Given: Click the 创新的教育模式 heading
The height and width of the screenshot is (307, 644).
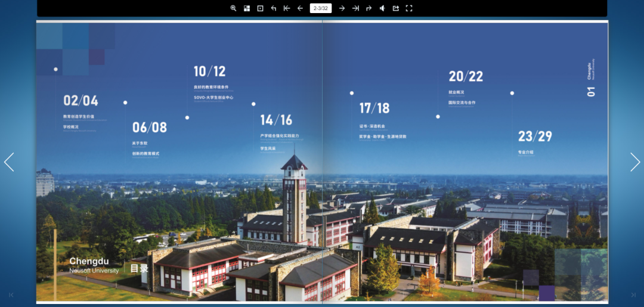Looking at the screenshot, I should pyautogui.click(x=145, y=154).
